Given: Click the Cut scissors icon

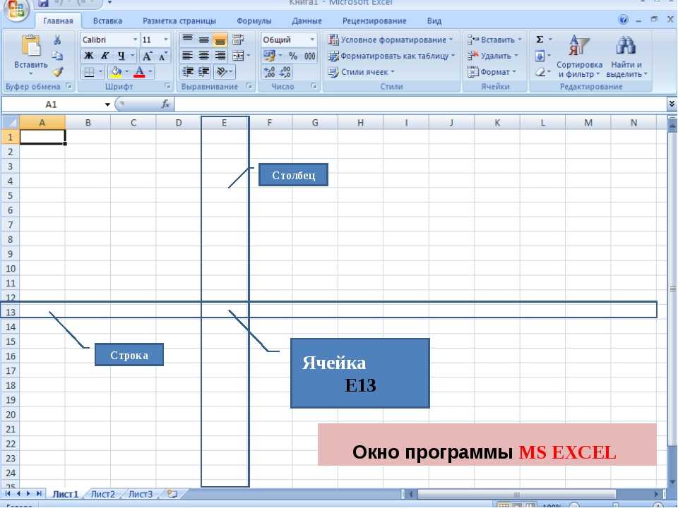Looking at the screenshot, I should [57, 40].
